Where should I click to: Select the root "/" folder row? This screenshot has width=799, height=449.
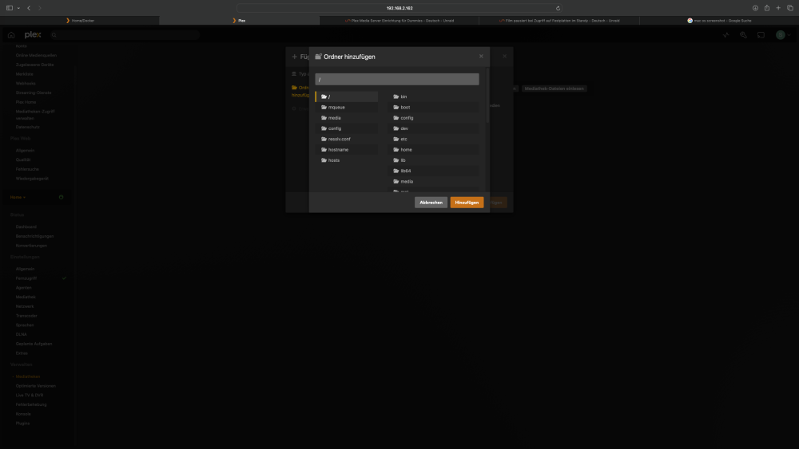coord(347,96)
